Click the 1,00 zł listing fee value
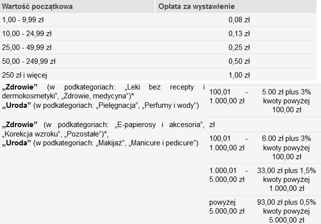The image size is (321, 224). click(239, 75)
